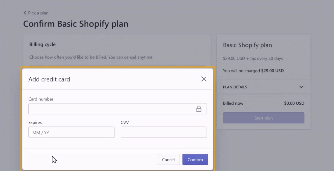Close the Add credit card dialog

204,79
